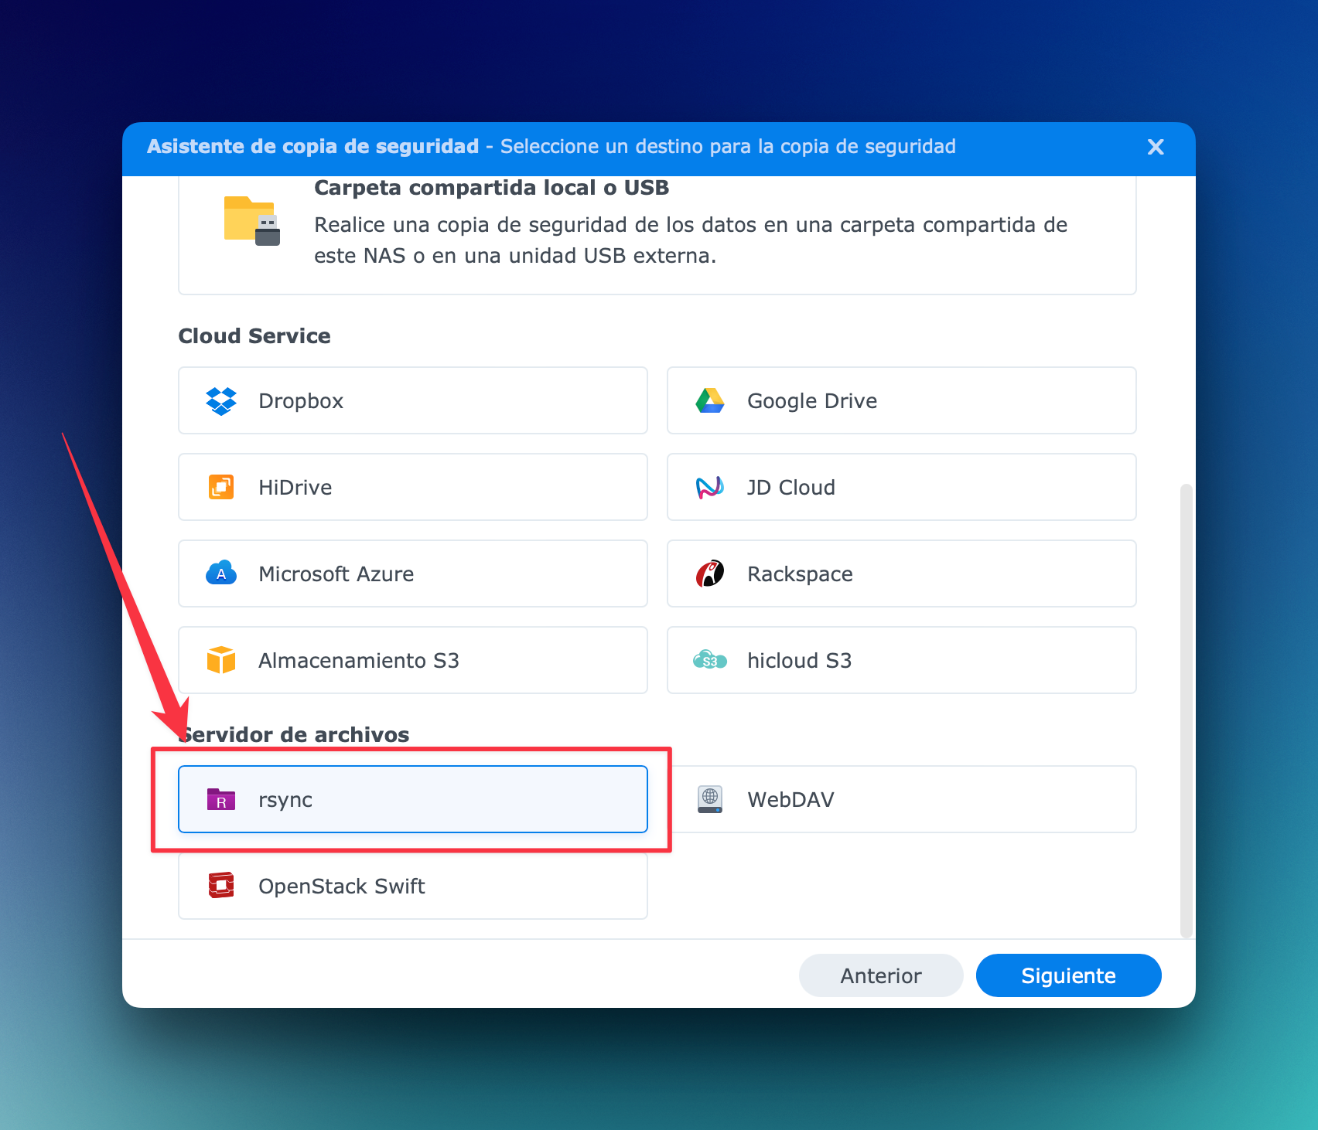Select Microsoft Azure destination
This screenshot has width=1318, height=1130.
point(413,574)
